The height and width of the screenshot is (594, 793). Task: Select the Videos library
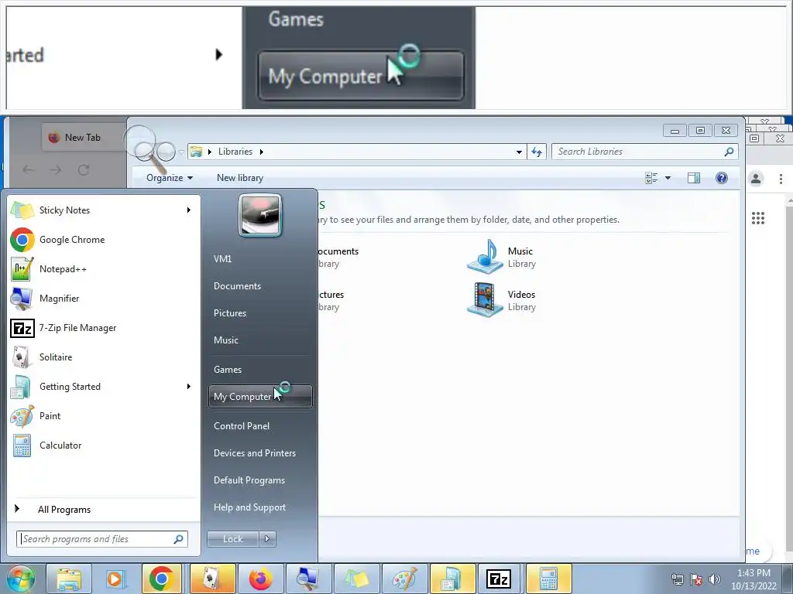[x=502, y=301]
